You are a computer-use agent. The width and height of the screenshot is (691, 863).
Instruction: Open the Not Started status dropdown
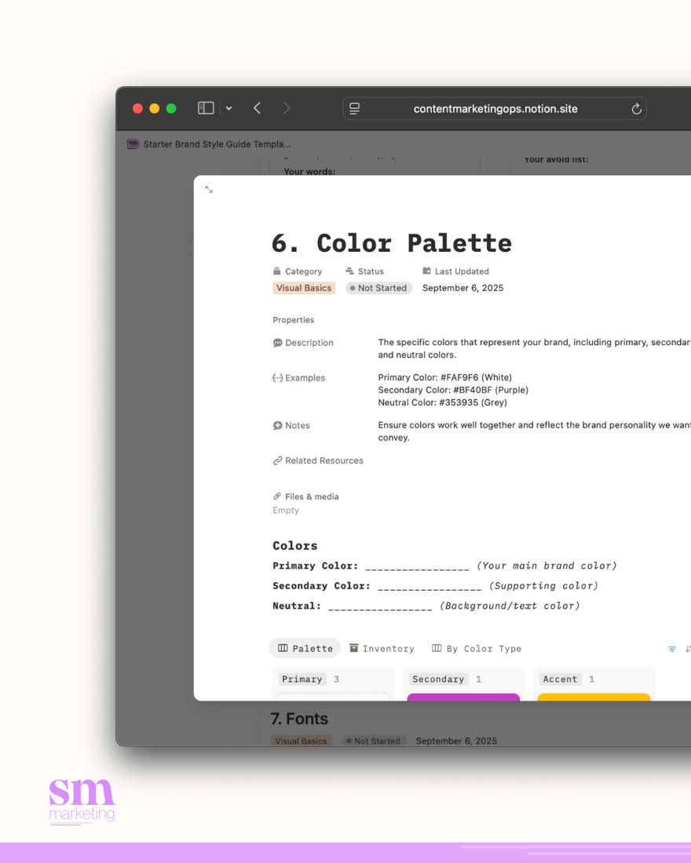pyautogui.click(x=378, y=288)
